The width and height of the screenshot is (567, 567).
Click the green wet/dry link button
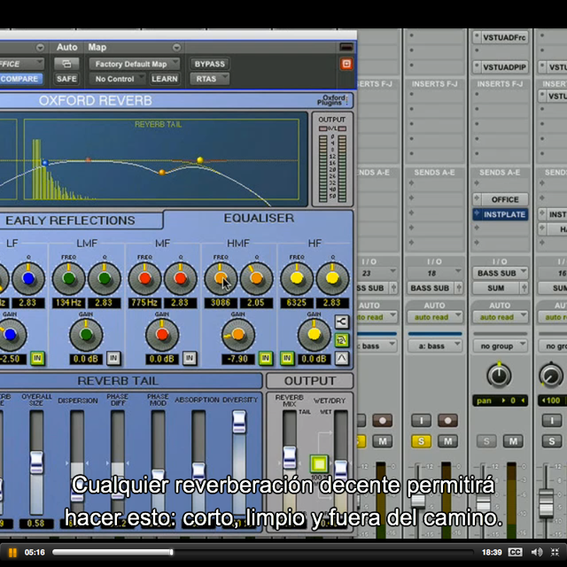(319, 463)
